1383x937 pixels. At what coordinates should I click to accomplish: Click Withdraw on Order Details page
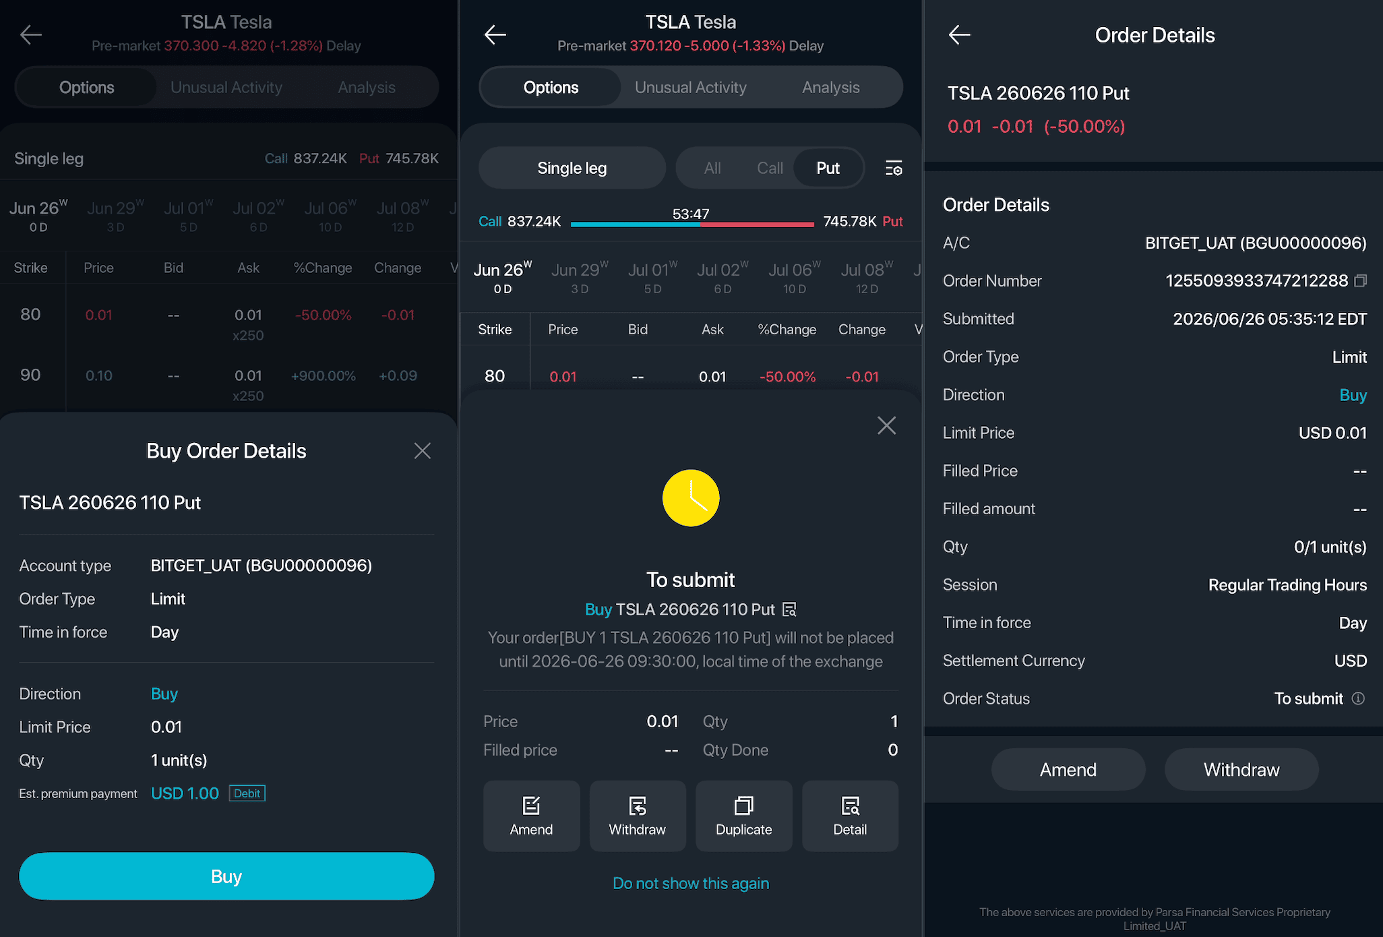(1241, 769)
